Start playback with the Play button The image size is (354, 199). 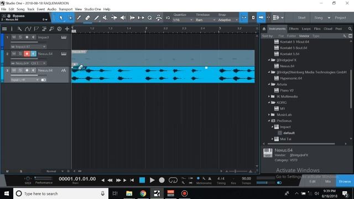pos(152,180)
